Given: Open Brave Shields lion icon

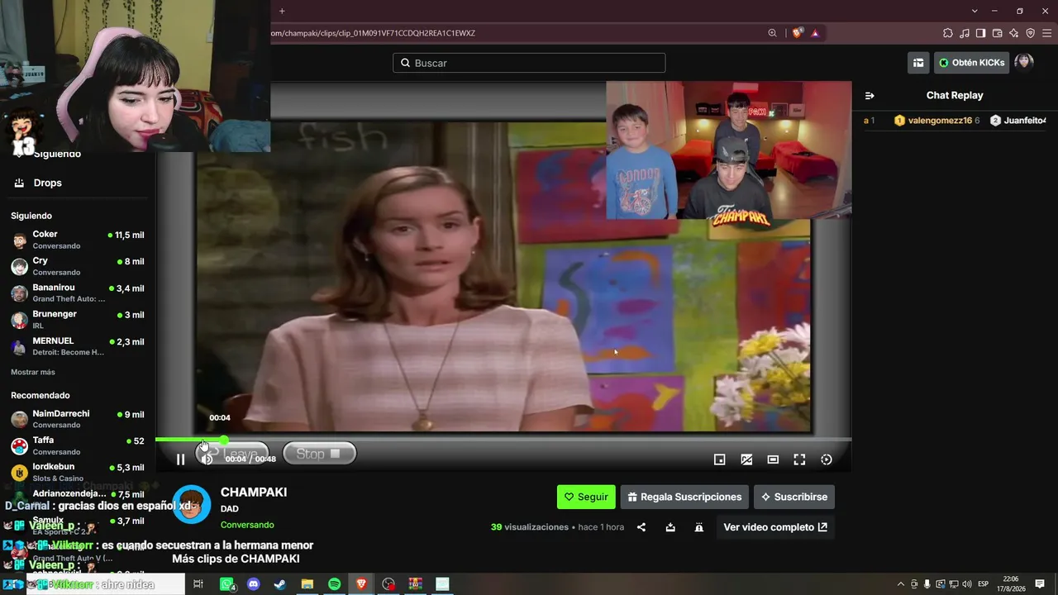Looking at the screenshot, I should 797,33.
